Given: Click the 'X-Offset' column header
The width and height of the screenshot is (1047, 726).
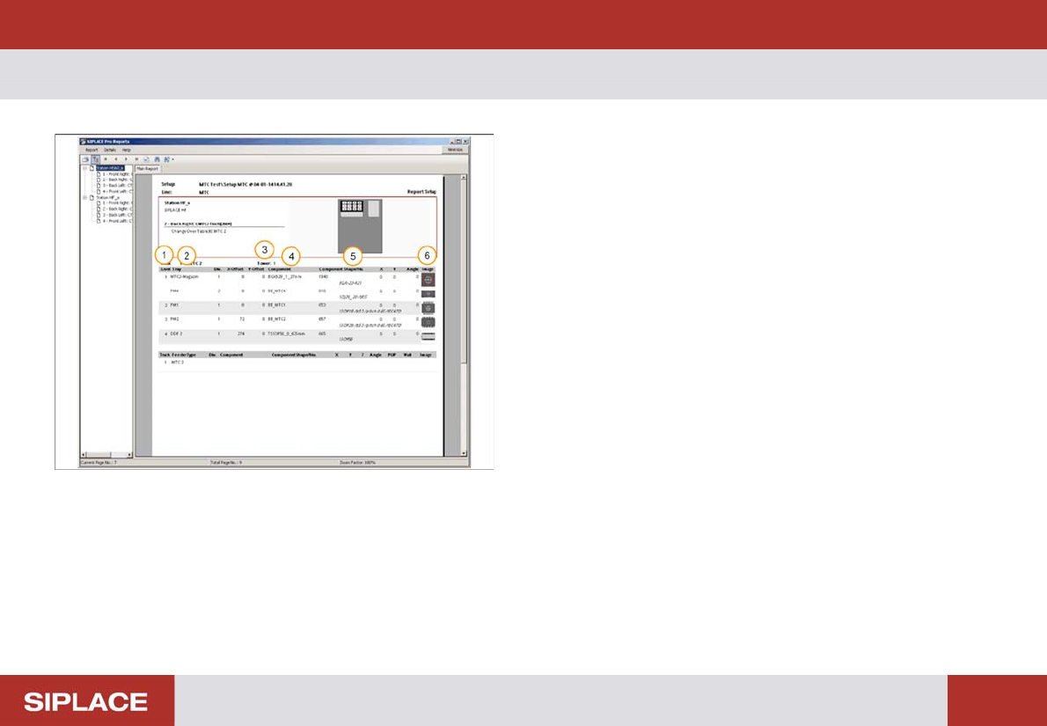Looking at the screenshot, I should (x=236, y=269).
